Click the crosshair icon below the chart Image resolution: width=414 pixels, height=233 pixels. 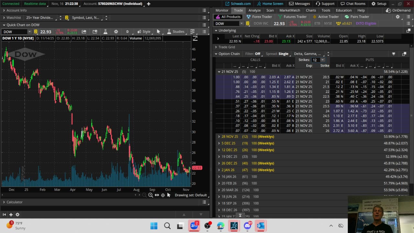pyautogui.click(x=163, y=195)
